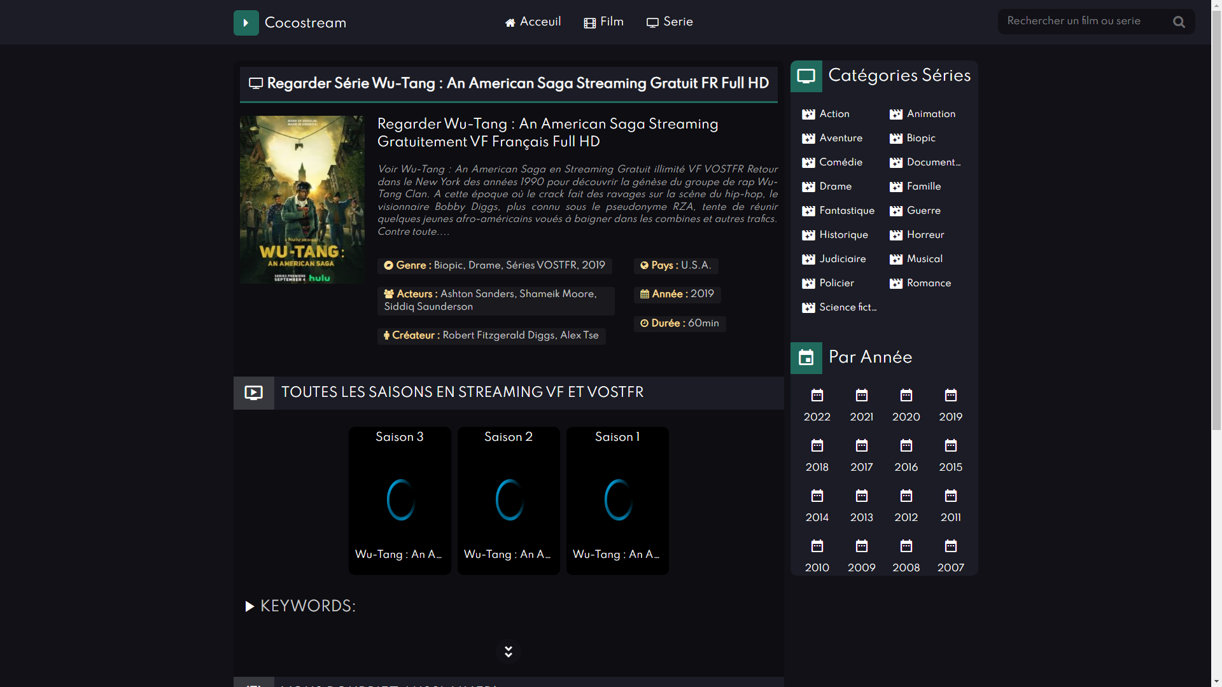
Task: Open the Film menu item
Action: point(604,22)
